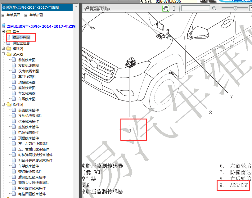
Task: Click 菜单展开 to expand all menus
Action: tap(13, 15)
